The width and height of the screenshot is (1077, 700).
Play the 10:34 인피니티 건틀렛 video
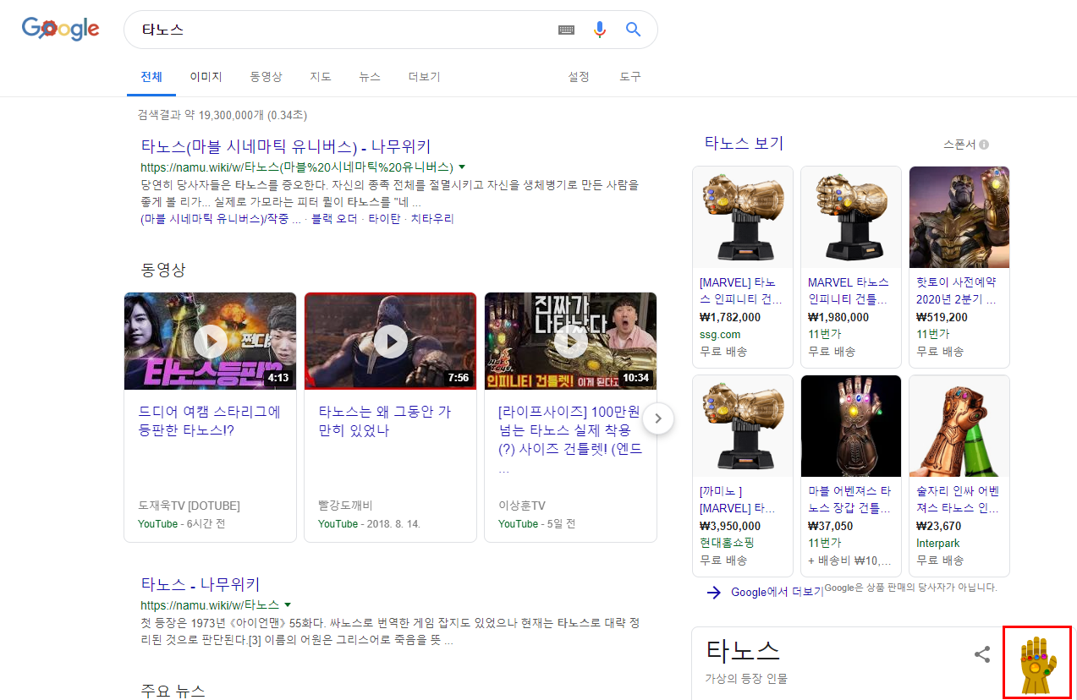tap(570, 341)
